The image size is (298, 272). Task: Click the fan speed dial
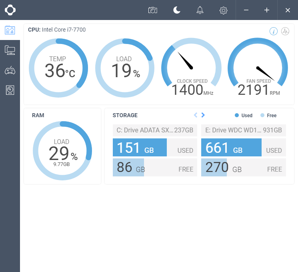(x=258, y=68)
